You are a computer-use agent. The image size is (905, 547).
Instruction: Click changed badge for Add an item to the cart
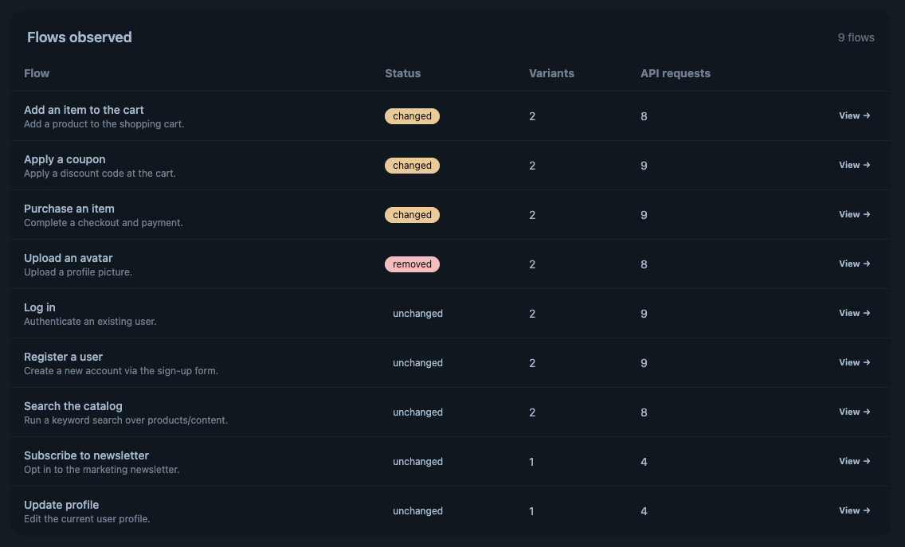412,116
